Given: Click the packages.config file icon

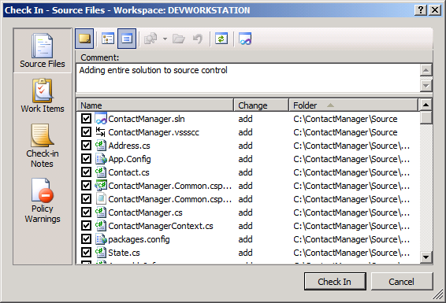Looking at the screenshot, I should coord(101,238).
